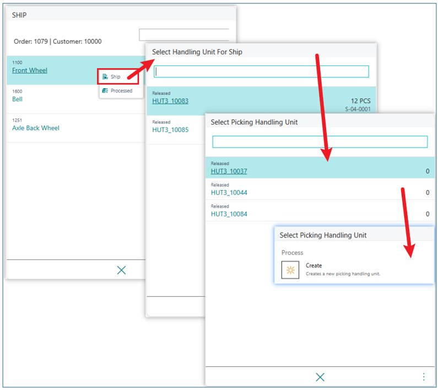Viewport: 438px width, 390px height.
Task: Click the Create sunburst icon
Action: pyautogui.click(x=290, y=270)
